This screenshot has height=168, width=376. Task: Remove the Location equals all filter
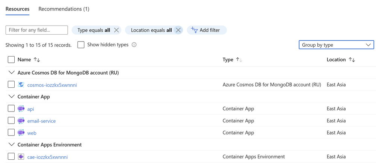coord(178,30)
